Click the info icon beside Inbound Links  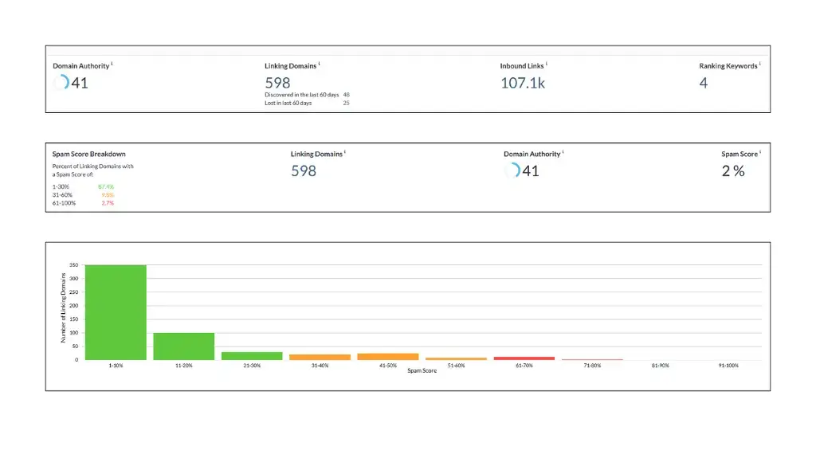pos(547,64)
